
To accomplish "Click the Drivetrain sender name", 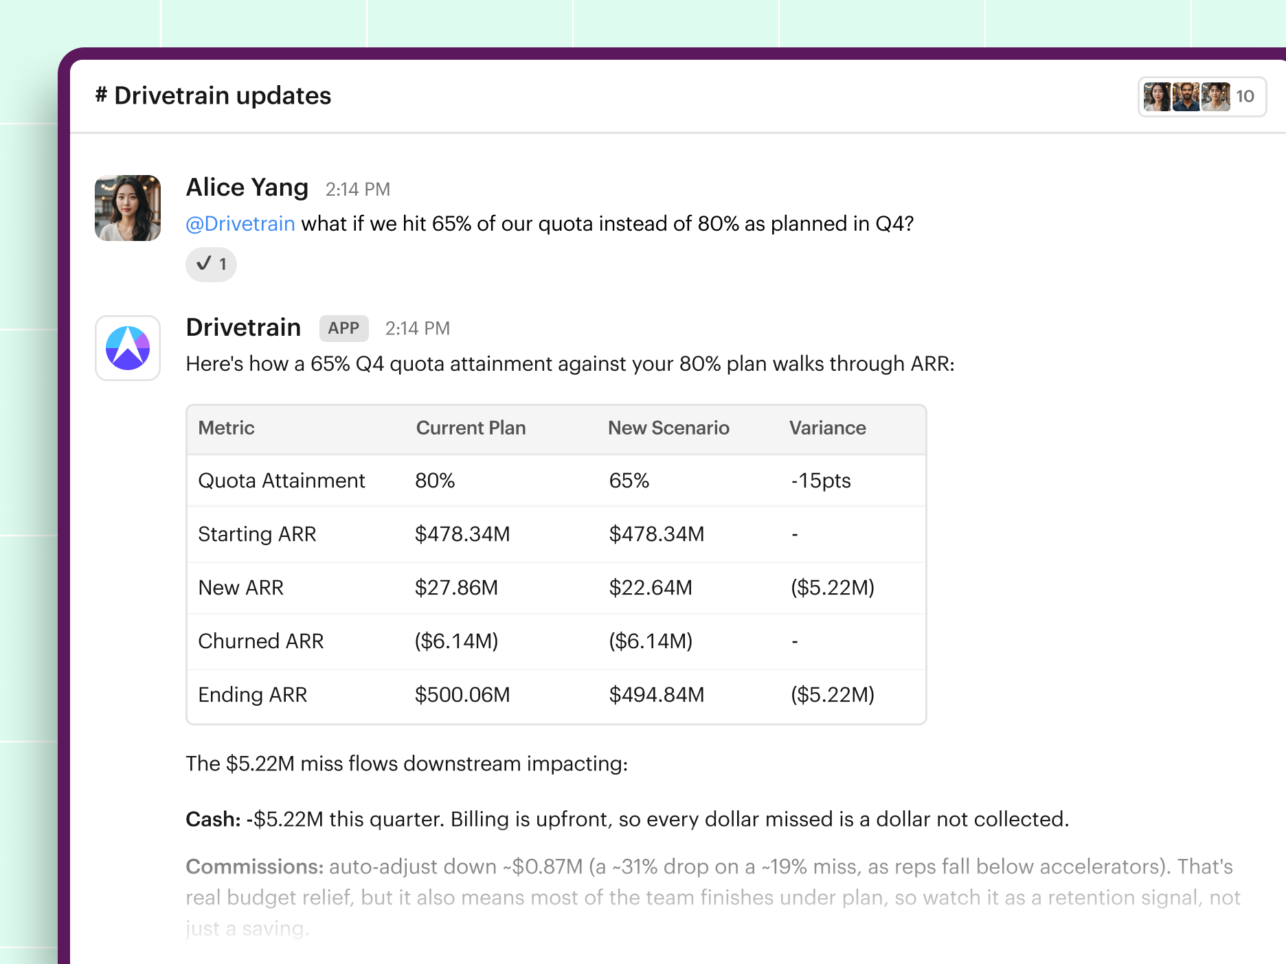I will click(x=243, y=328).
